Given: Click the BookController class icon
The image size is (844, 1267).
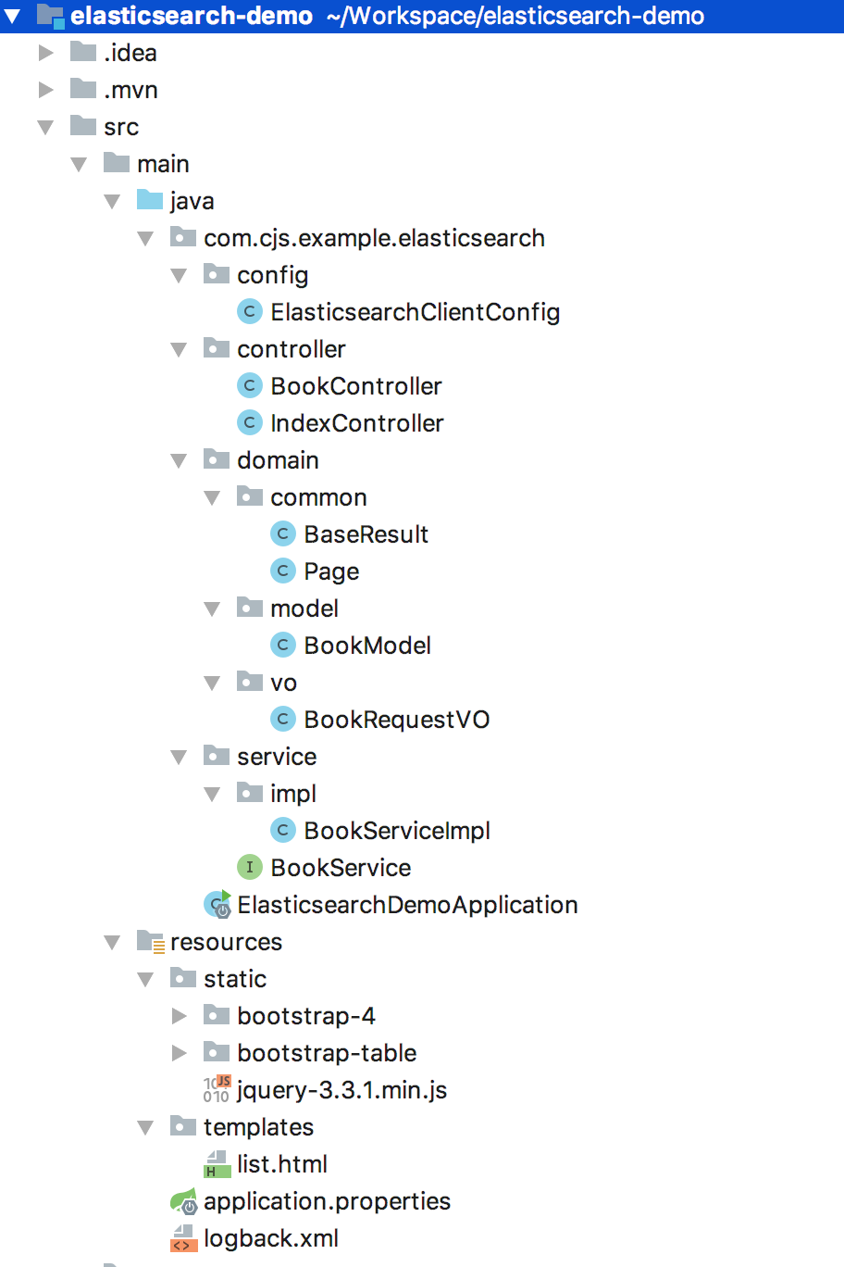Looking at the screenshot, I should click(249, 386).
